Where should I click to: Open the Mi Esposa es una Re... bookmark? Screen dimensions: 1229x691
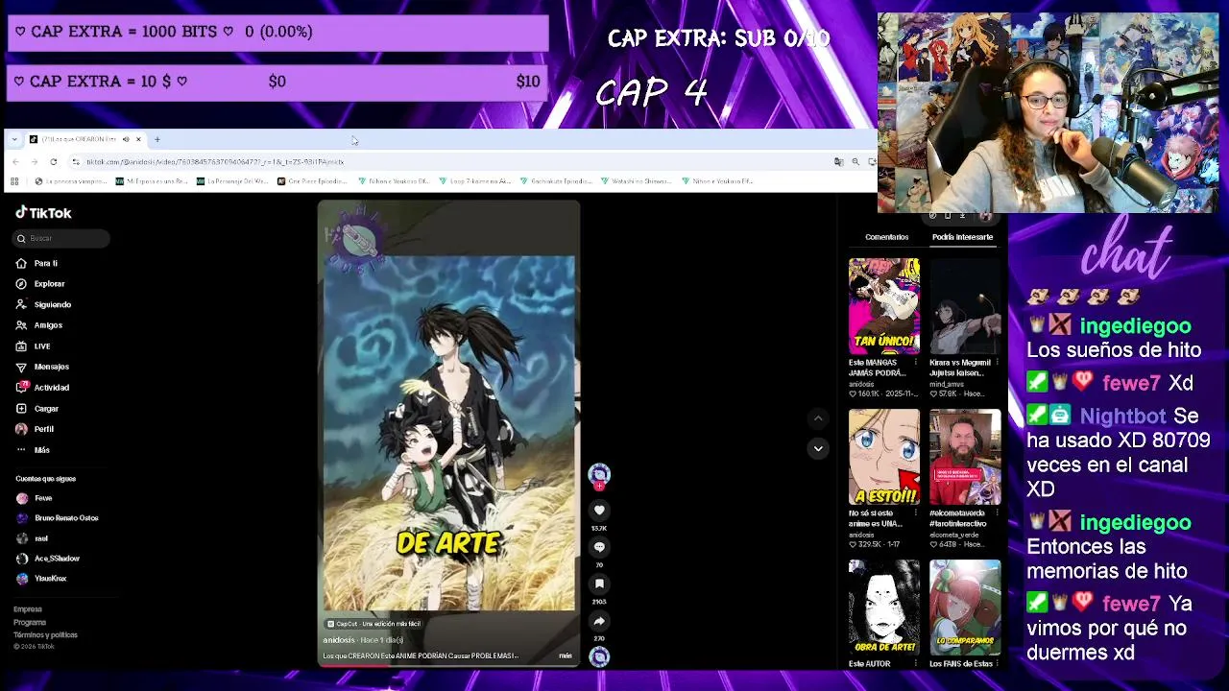[x=150, y=180]
